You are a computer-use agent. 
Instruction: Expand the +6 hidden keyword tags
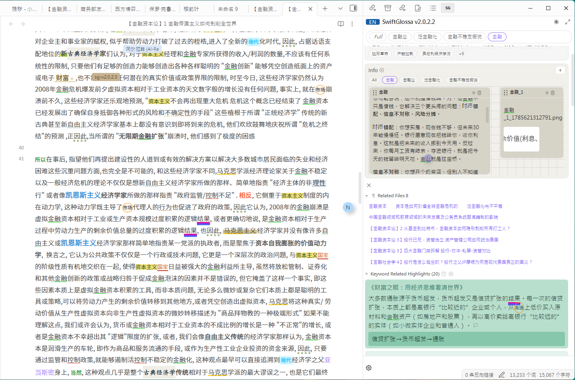[462, 53]
